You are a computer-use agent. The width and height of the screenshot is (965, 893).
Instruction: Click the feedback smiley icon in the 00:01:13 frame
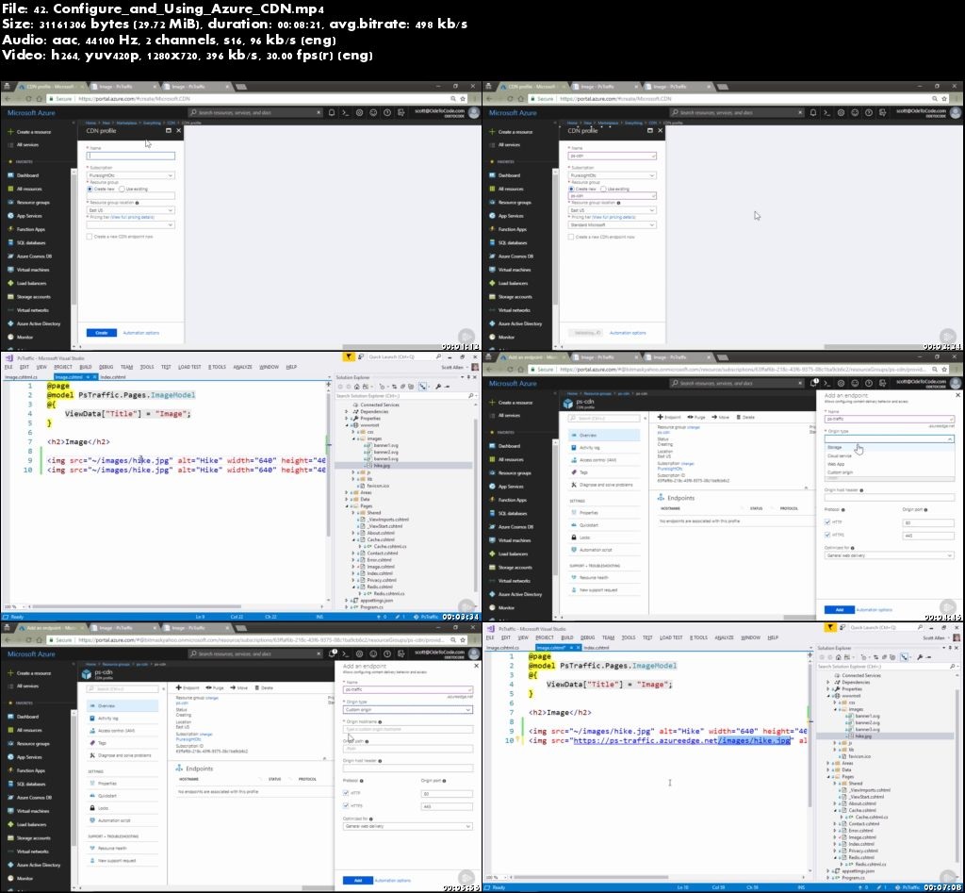pyautogui.click(x=373, y=113)
